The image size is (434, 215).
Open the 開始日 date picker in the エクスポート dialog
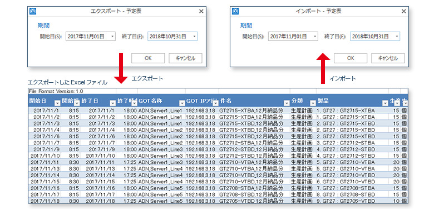(112, 36)
